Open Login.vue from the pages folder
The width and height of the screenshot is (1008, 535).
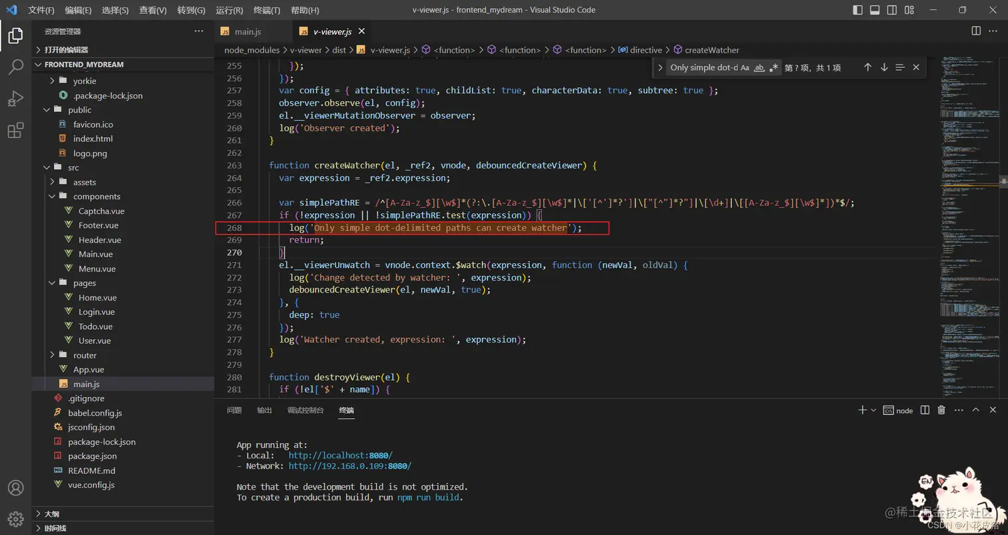97,312
